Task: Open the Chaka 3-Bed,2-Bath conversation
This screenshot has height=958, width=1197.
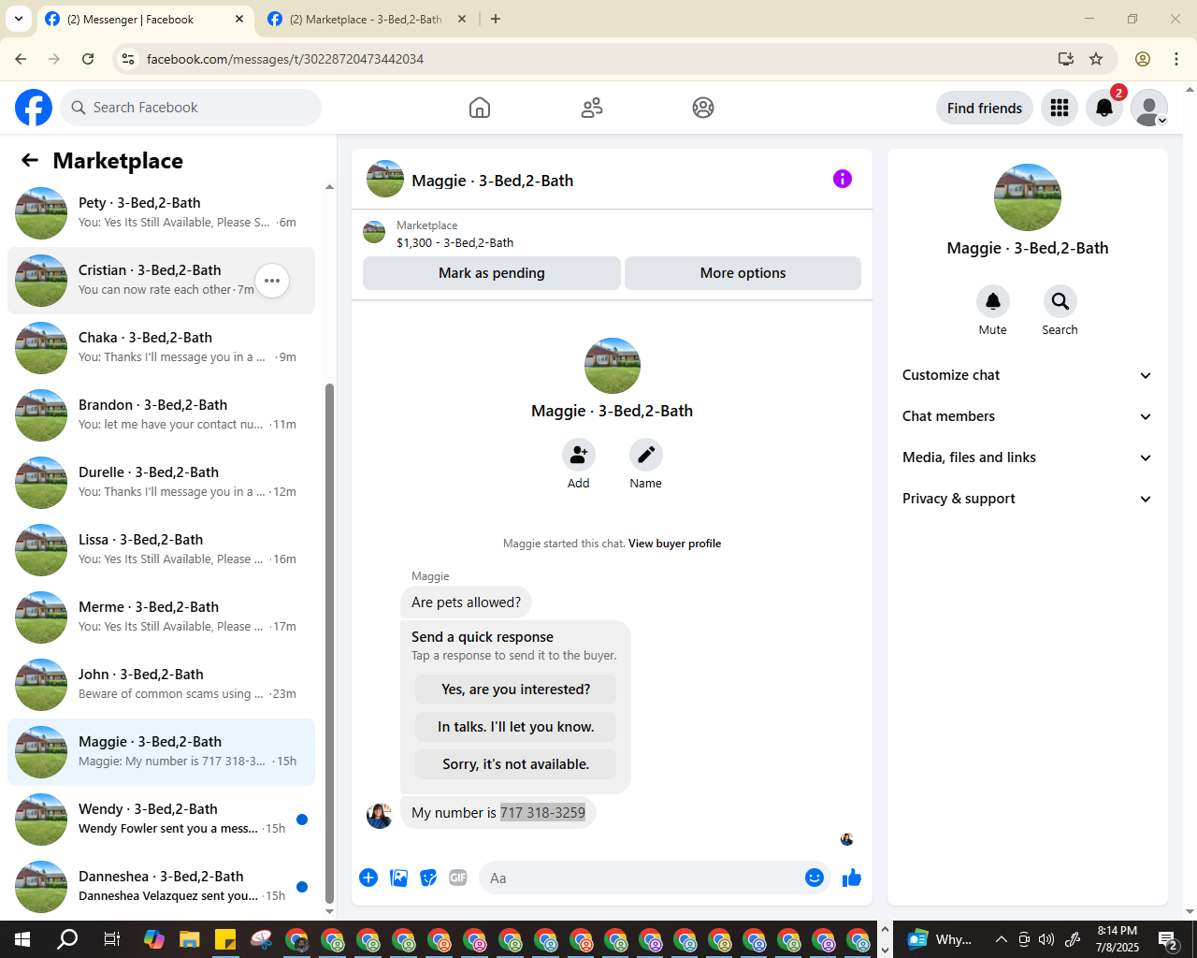Action: click(161, 348)
